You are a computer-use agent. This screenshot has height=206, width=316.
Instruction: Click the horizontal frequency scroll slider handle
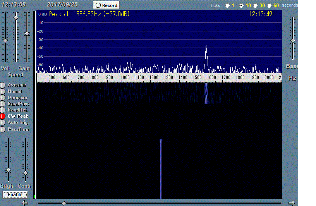click(64, 203)
